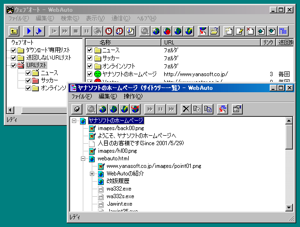Viewport: 300px width, 227px height.
Task: Collapse the webauto.html tree node
Action: click(83, 158)
